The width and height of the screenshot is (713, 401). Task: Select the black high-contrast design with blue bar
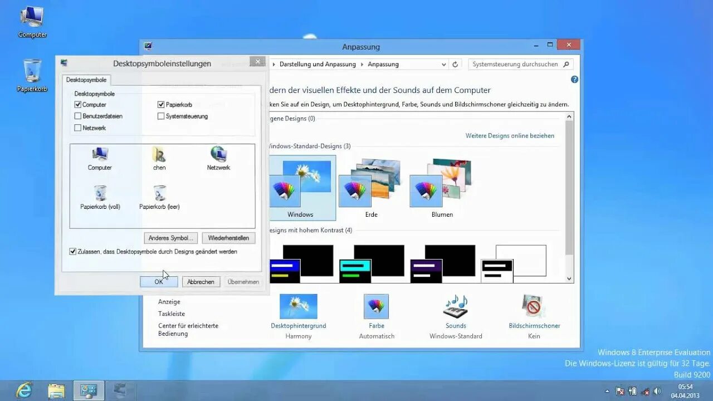click(301, 263)
